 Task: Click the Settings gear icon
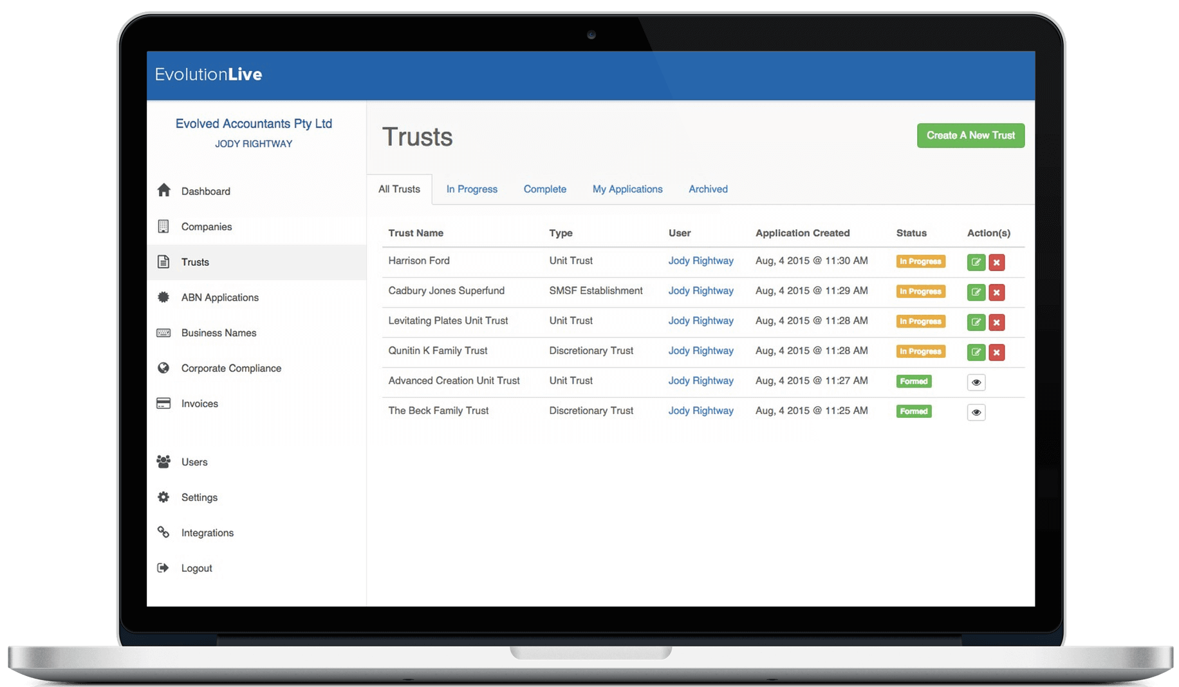coord(163,497)
